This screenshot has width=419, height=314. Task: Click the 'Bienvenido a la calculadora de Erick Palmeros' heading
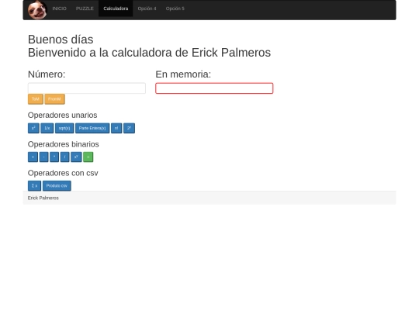coord(150,53)
